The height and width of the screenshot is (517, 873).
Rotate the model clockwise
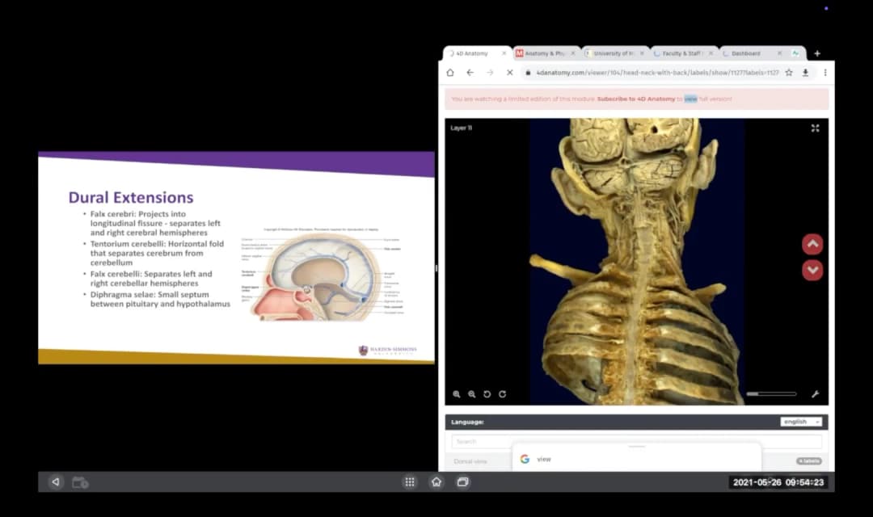tap(502, 394)
